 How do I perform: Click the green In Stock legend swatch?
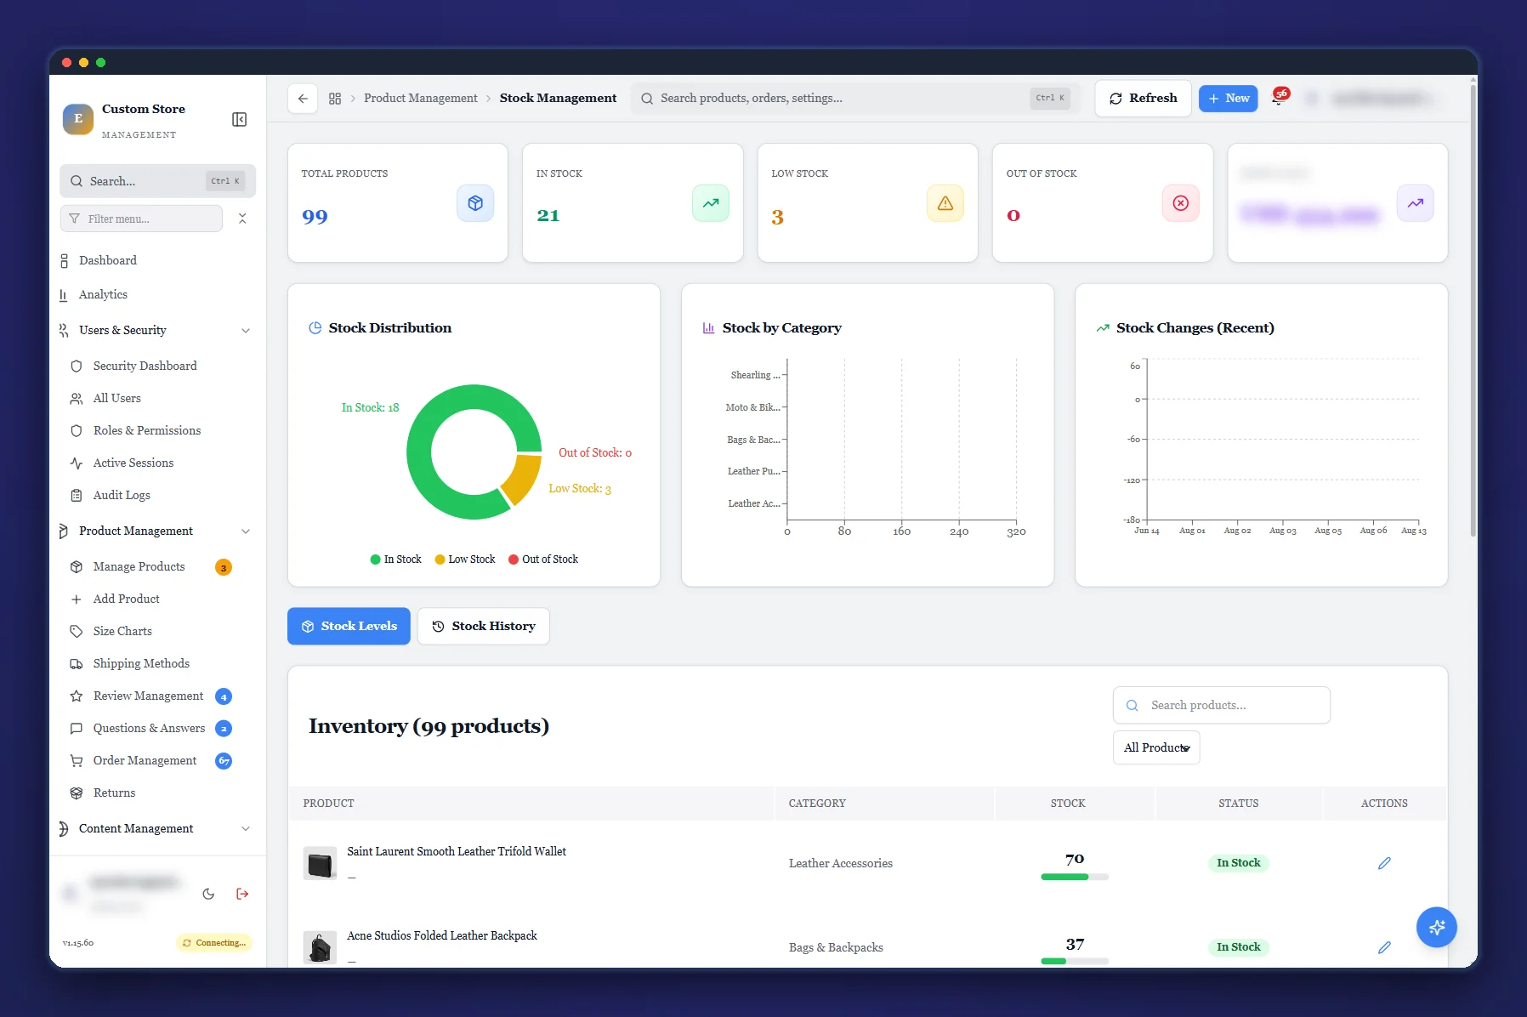coord(375,560)
